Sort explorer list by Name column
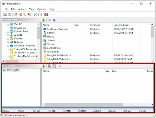This screenshot has height=118, width=156. click(57, 25)
